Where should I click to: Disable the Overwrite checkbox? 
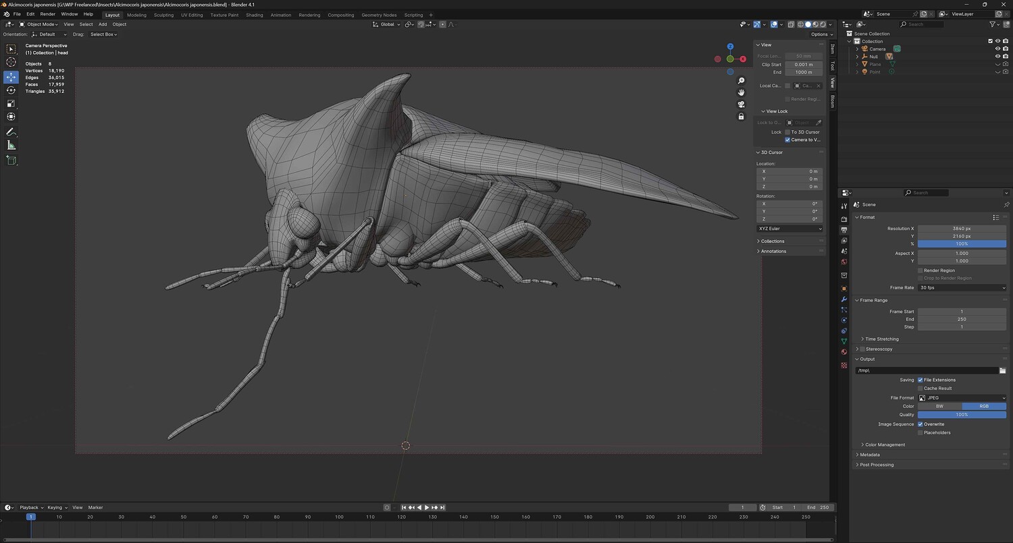click(920, 424)
